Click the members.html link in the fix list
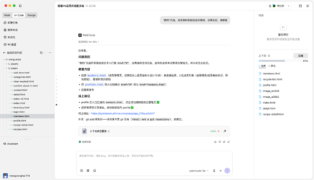Image resolution: width=314 pixels, height=180 pixels. point(96,75)
